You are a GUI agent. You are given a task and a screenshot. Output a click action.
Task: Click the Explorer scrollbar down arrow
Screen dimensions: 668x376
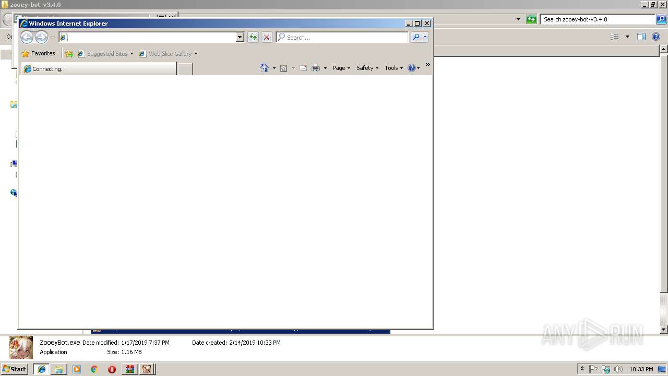pos(663,330)
